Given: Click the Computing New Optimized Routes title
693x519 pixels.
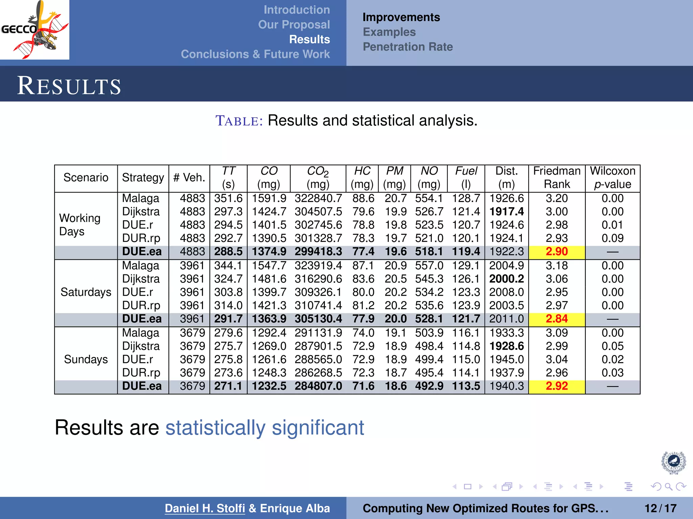Looking at the screenshot, I should (x=485, y=508).
